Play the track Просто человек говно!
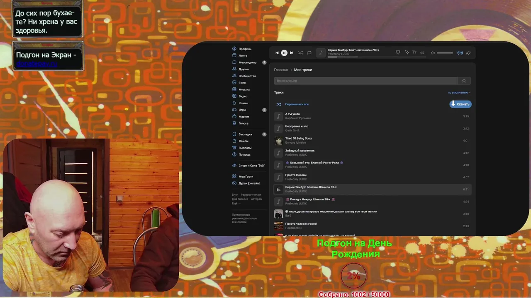 click(373, 226)
